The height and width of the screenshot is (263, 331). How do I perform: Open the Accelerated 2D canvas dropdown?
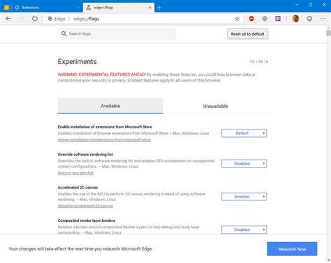(x=244, y=197)
